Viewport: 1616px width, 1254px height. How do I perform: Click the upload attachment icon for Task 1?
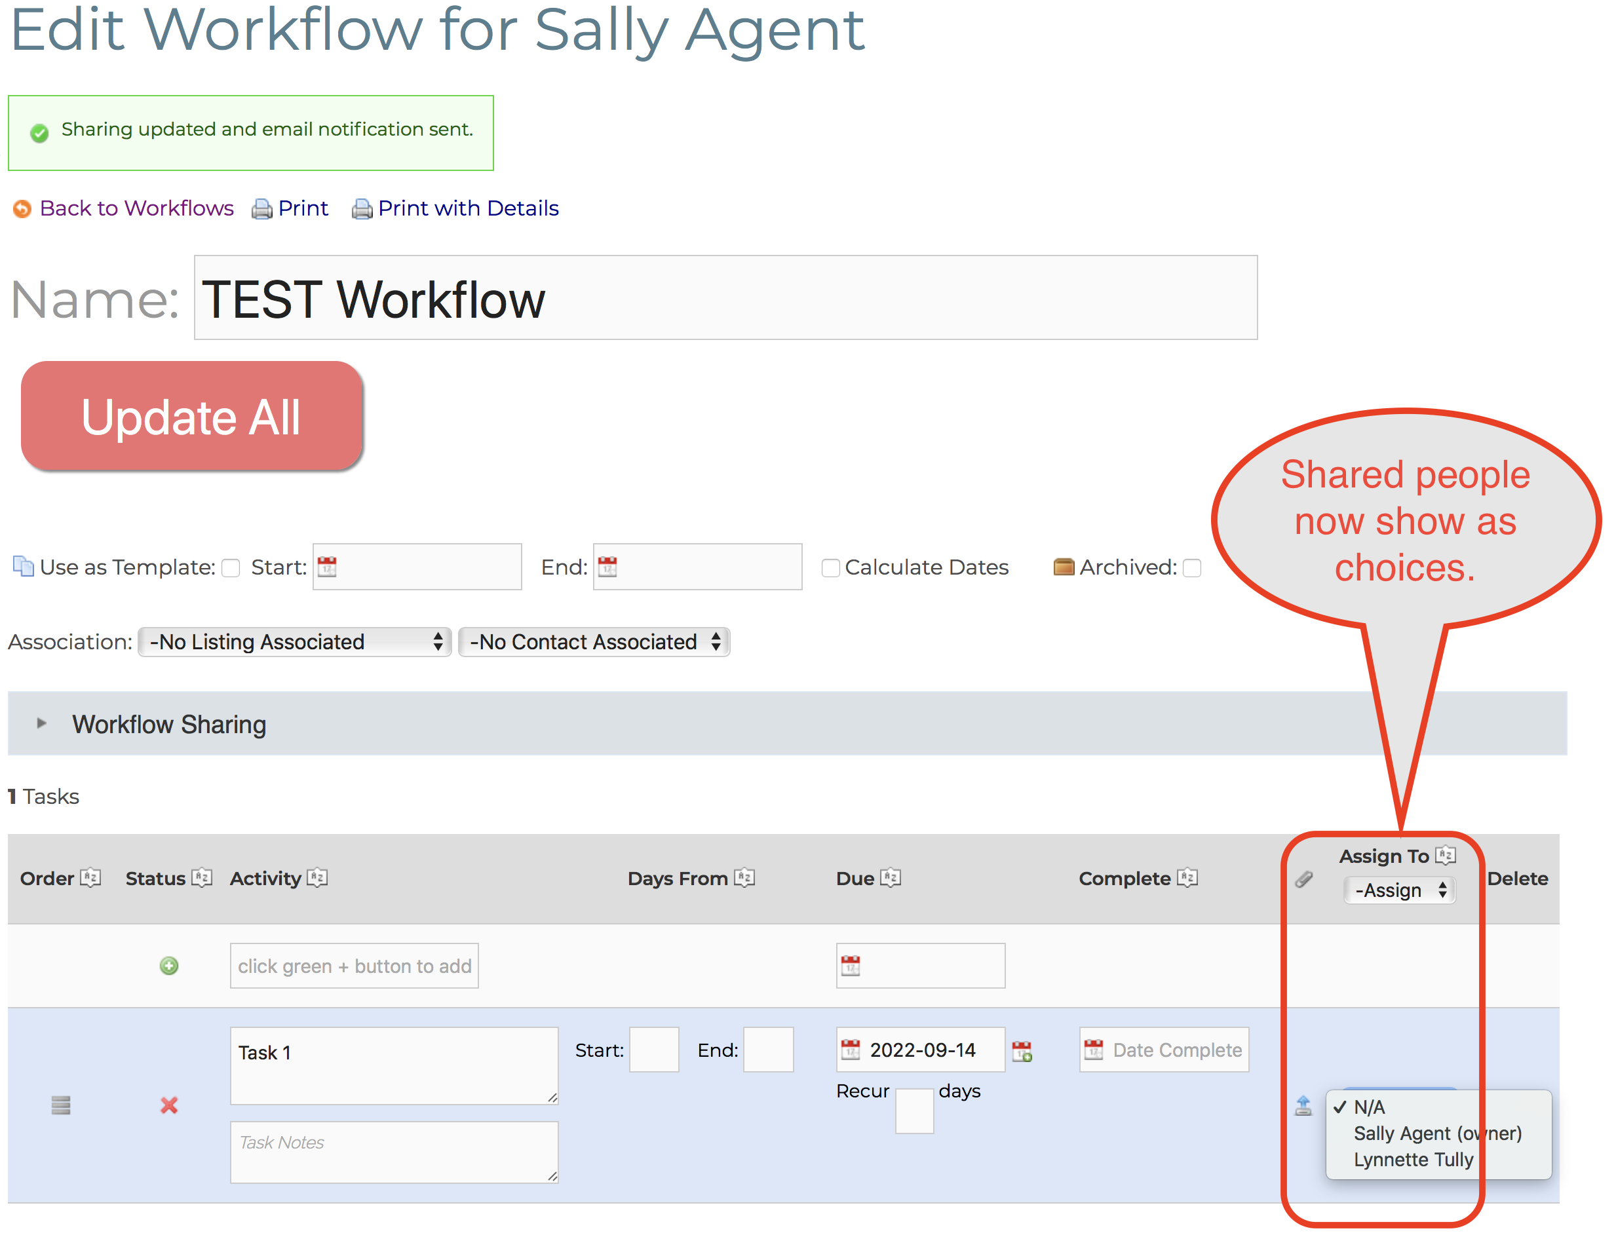[x=1303, y=1105]
